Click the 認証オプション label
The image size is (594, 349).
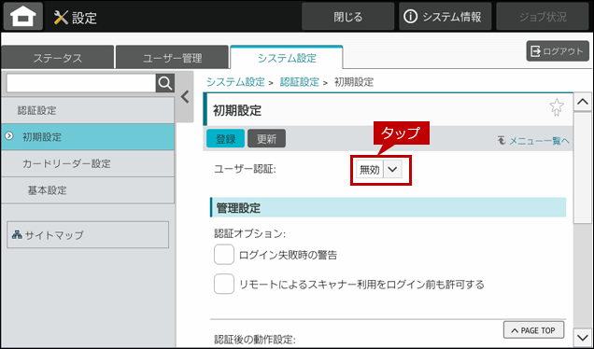point(249,233)
